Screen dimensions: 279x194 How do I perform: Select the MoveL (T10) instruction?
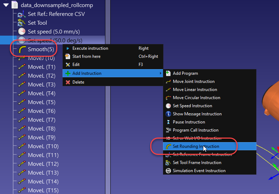tap(43, 146)
